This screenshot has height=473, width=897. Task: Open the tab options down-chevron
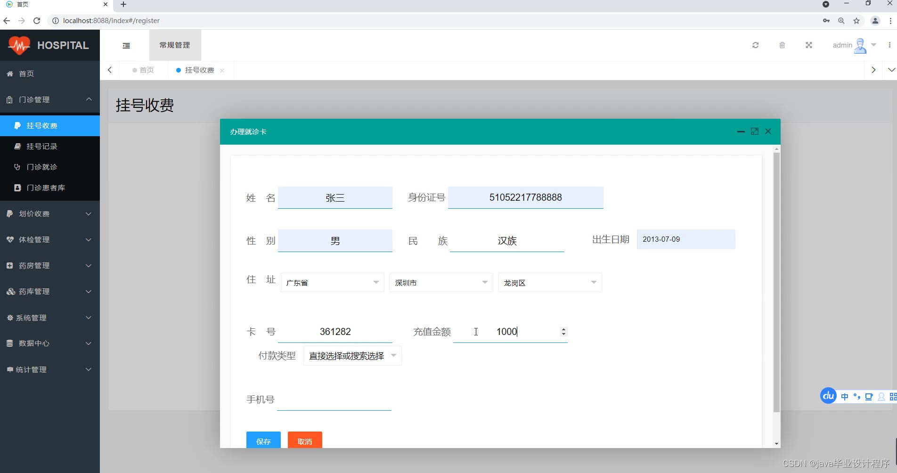[x=891, y=70]
